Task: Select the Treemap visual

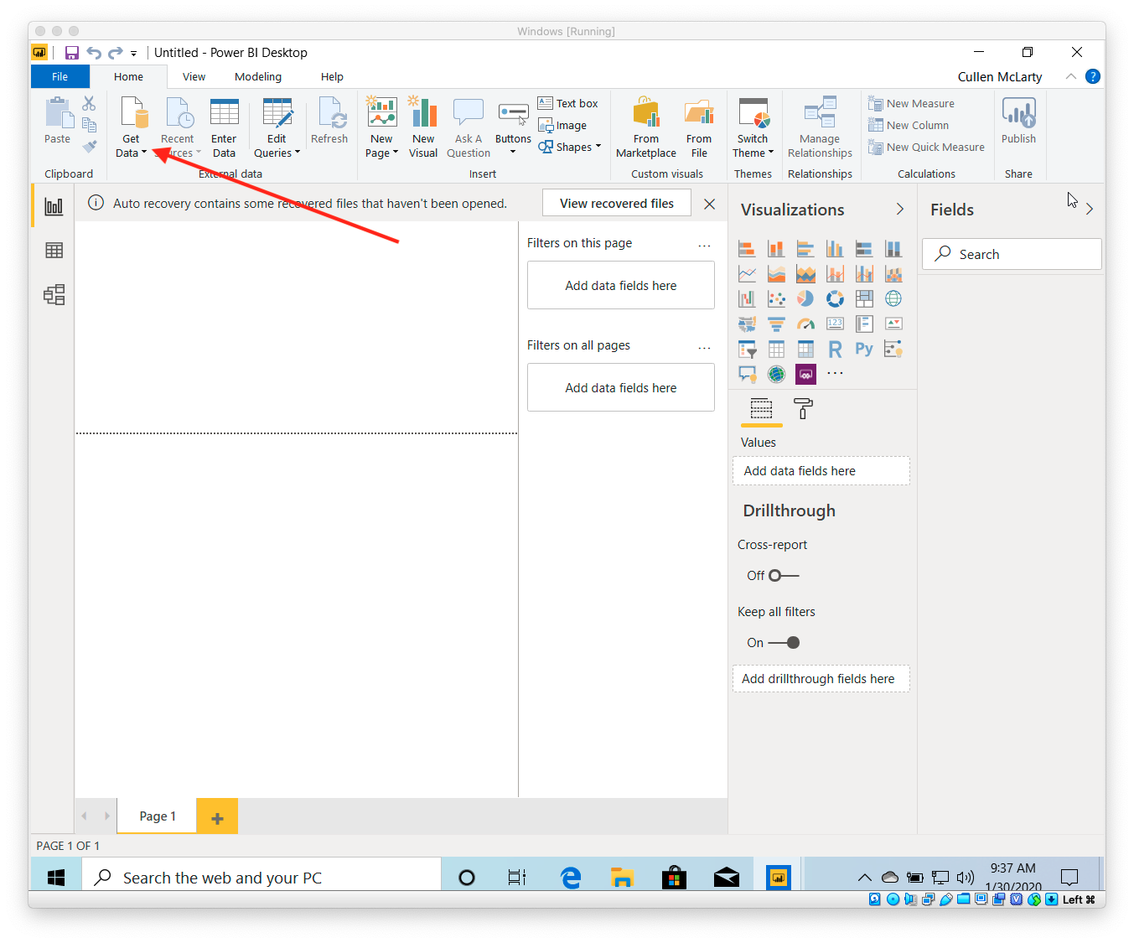Action: click(864, 298)
